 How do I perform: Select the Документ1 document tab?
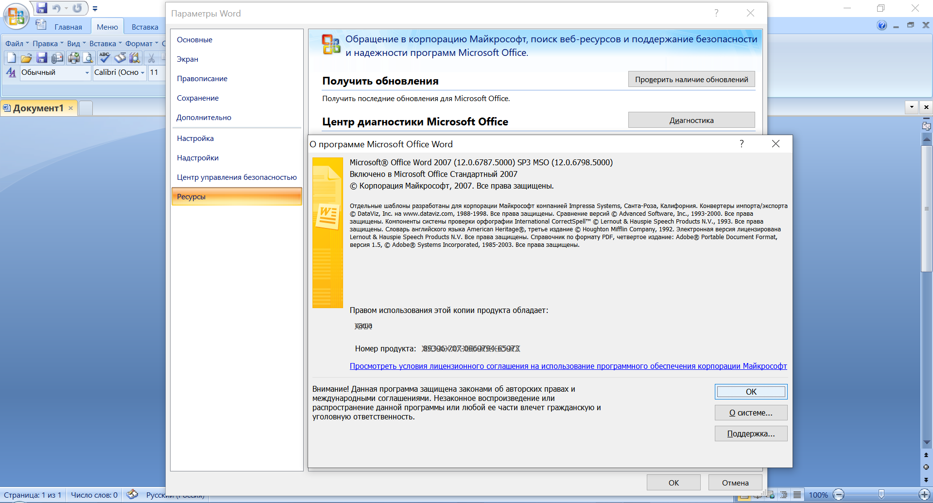[x=38, y=108]
